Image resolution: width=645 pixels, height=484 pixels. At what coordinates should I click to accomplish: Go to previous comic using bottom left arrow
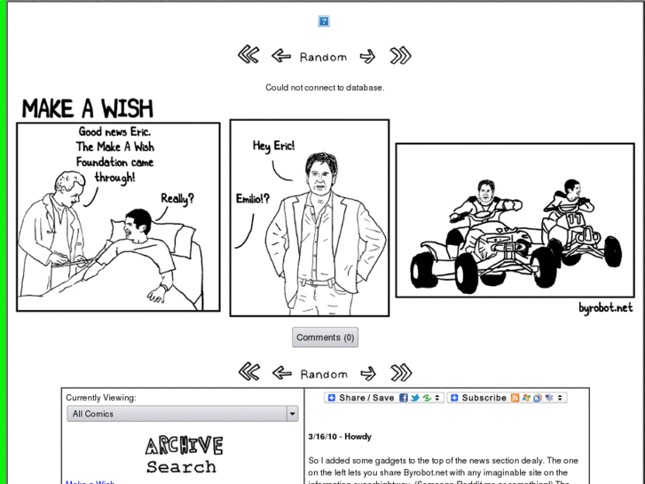click(282, 373)
